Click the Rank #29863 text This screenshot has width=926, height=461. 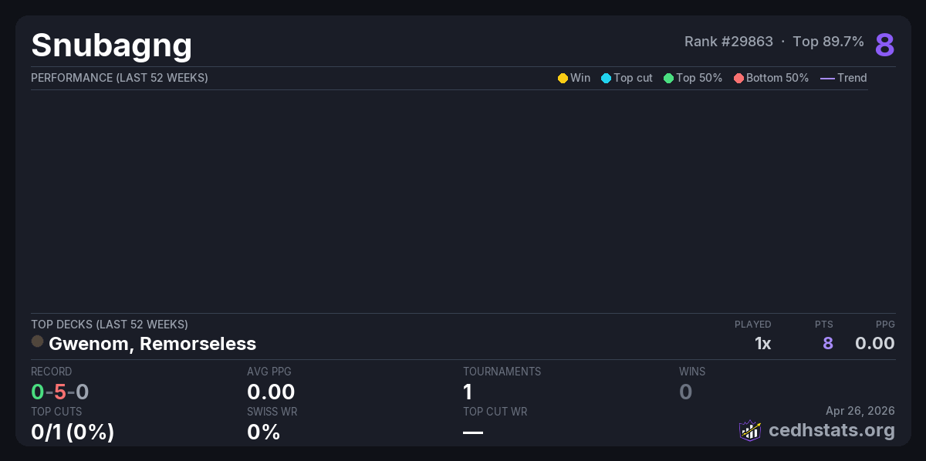point(728,42)
